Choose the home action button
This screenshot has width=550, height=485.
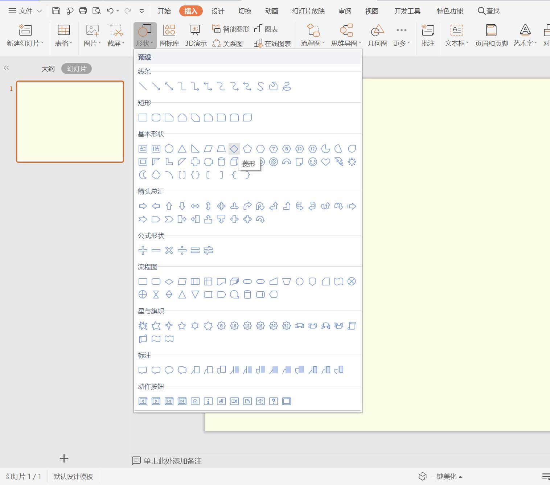[x=195, y=401]
